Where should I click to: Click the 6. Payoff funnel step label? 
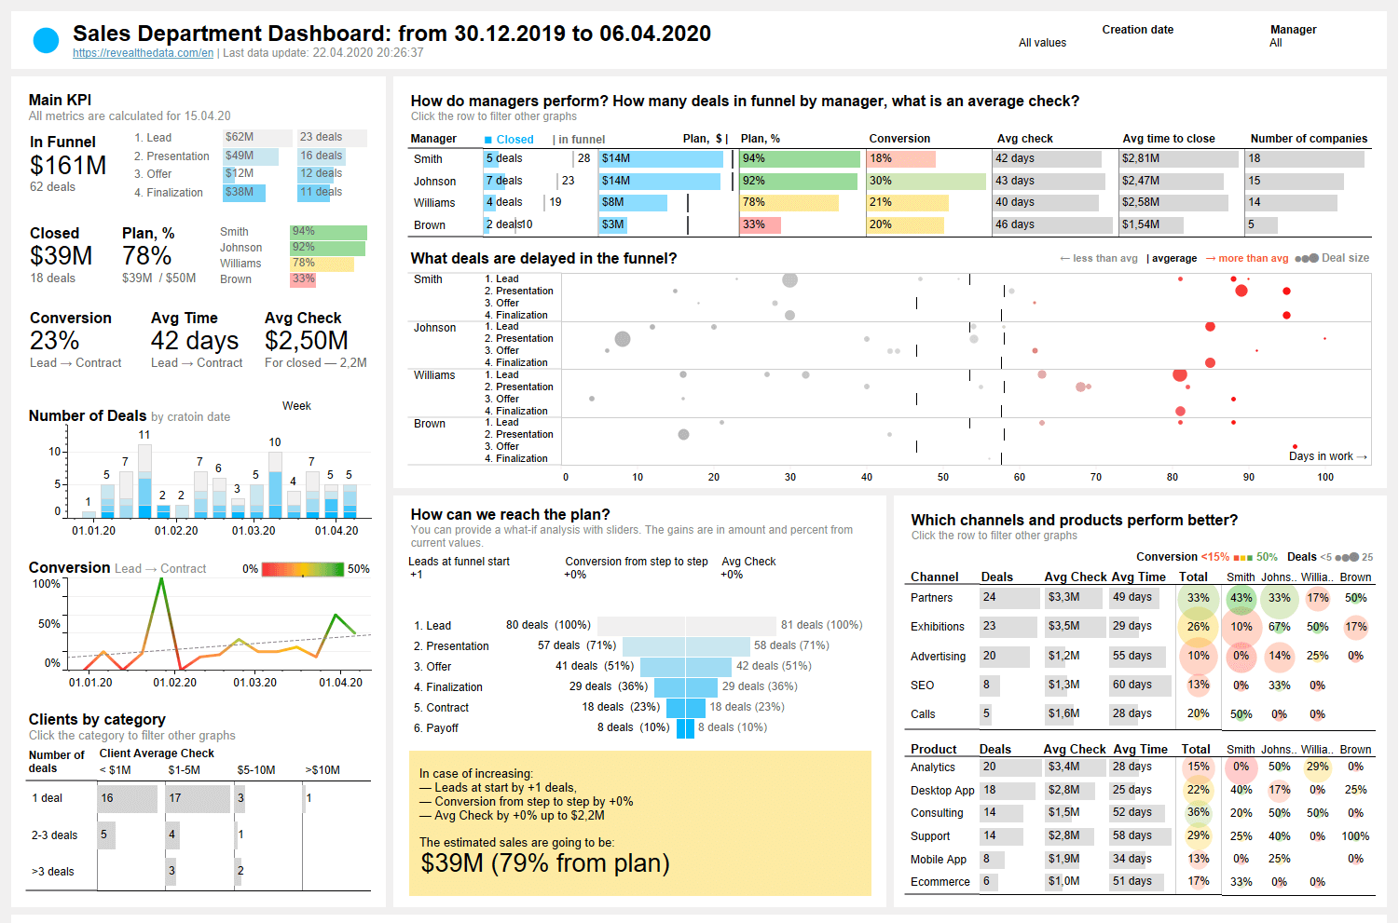click(436, 728)
